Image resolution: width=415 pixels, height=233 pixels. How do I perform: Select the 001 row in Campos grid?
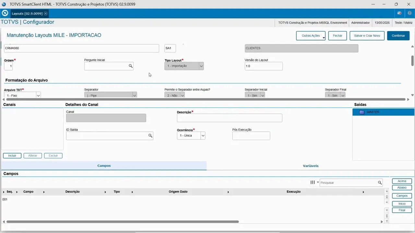tap(193, 199)
